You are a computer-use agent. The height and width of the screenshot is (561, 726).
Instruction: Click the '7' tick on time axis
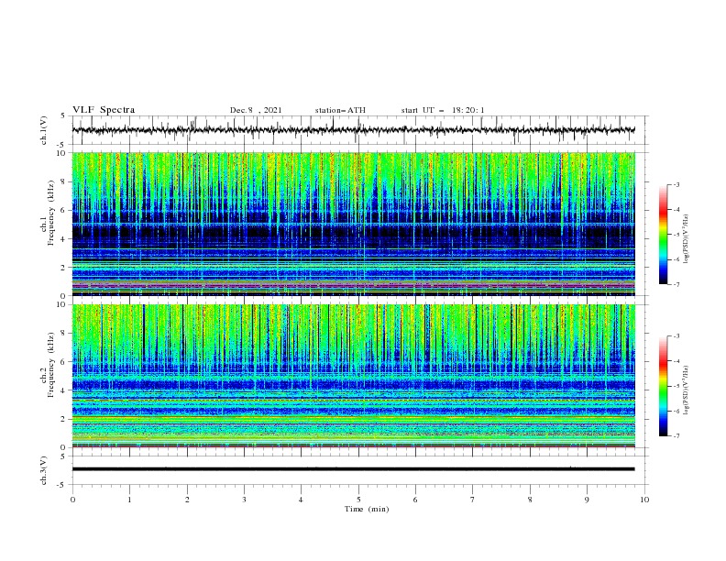pos(473,500)
